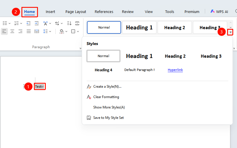The height and width of the screenshot is (148, 237).
Task: Click the line spacing icon
Action: click(45, 31)
